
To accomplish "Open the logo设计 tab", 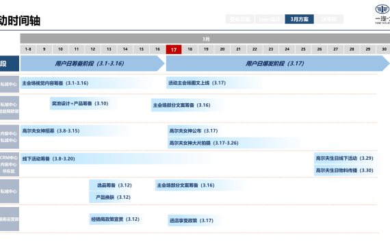I will [270, 19].
